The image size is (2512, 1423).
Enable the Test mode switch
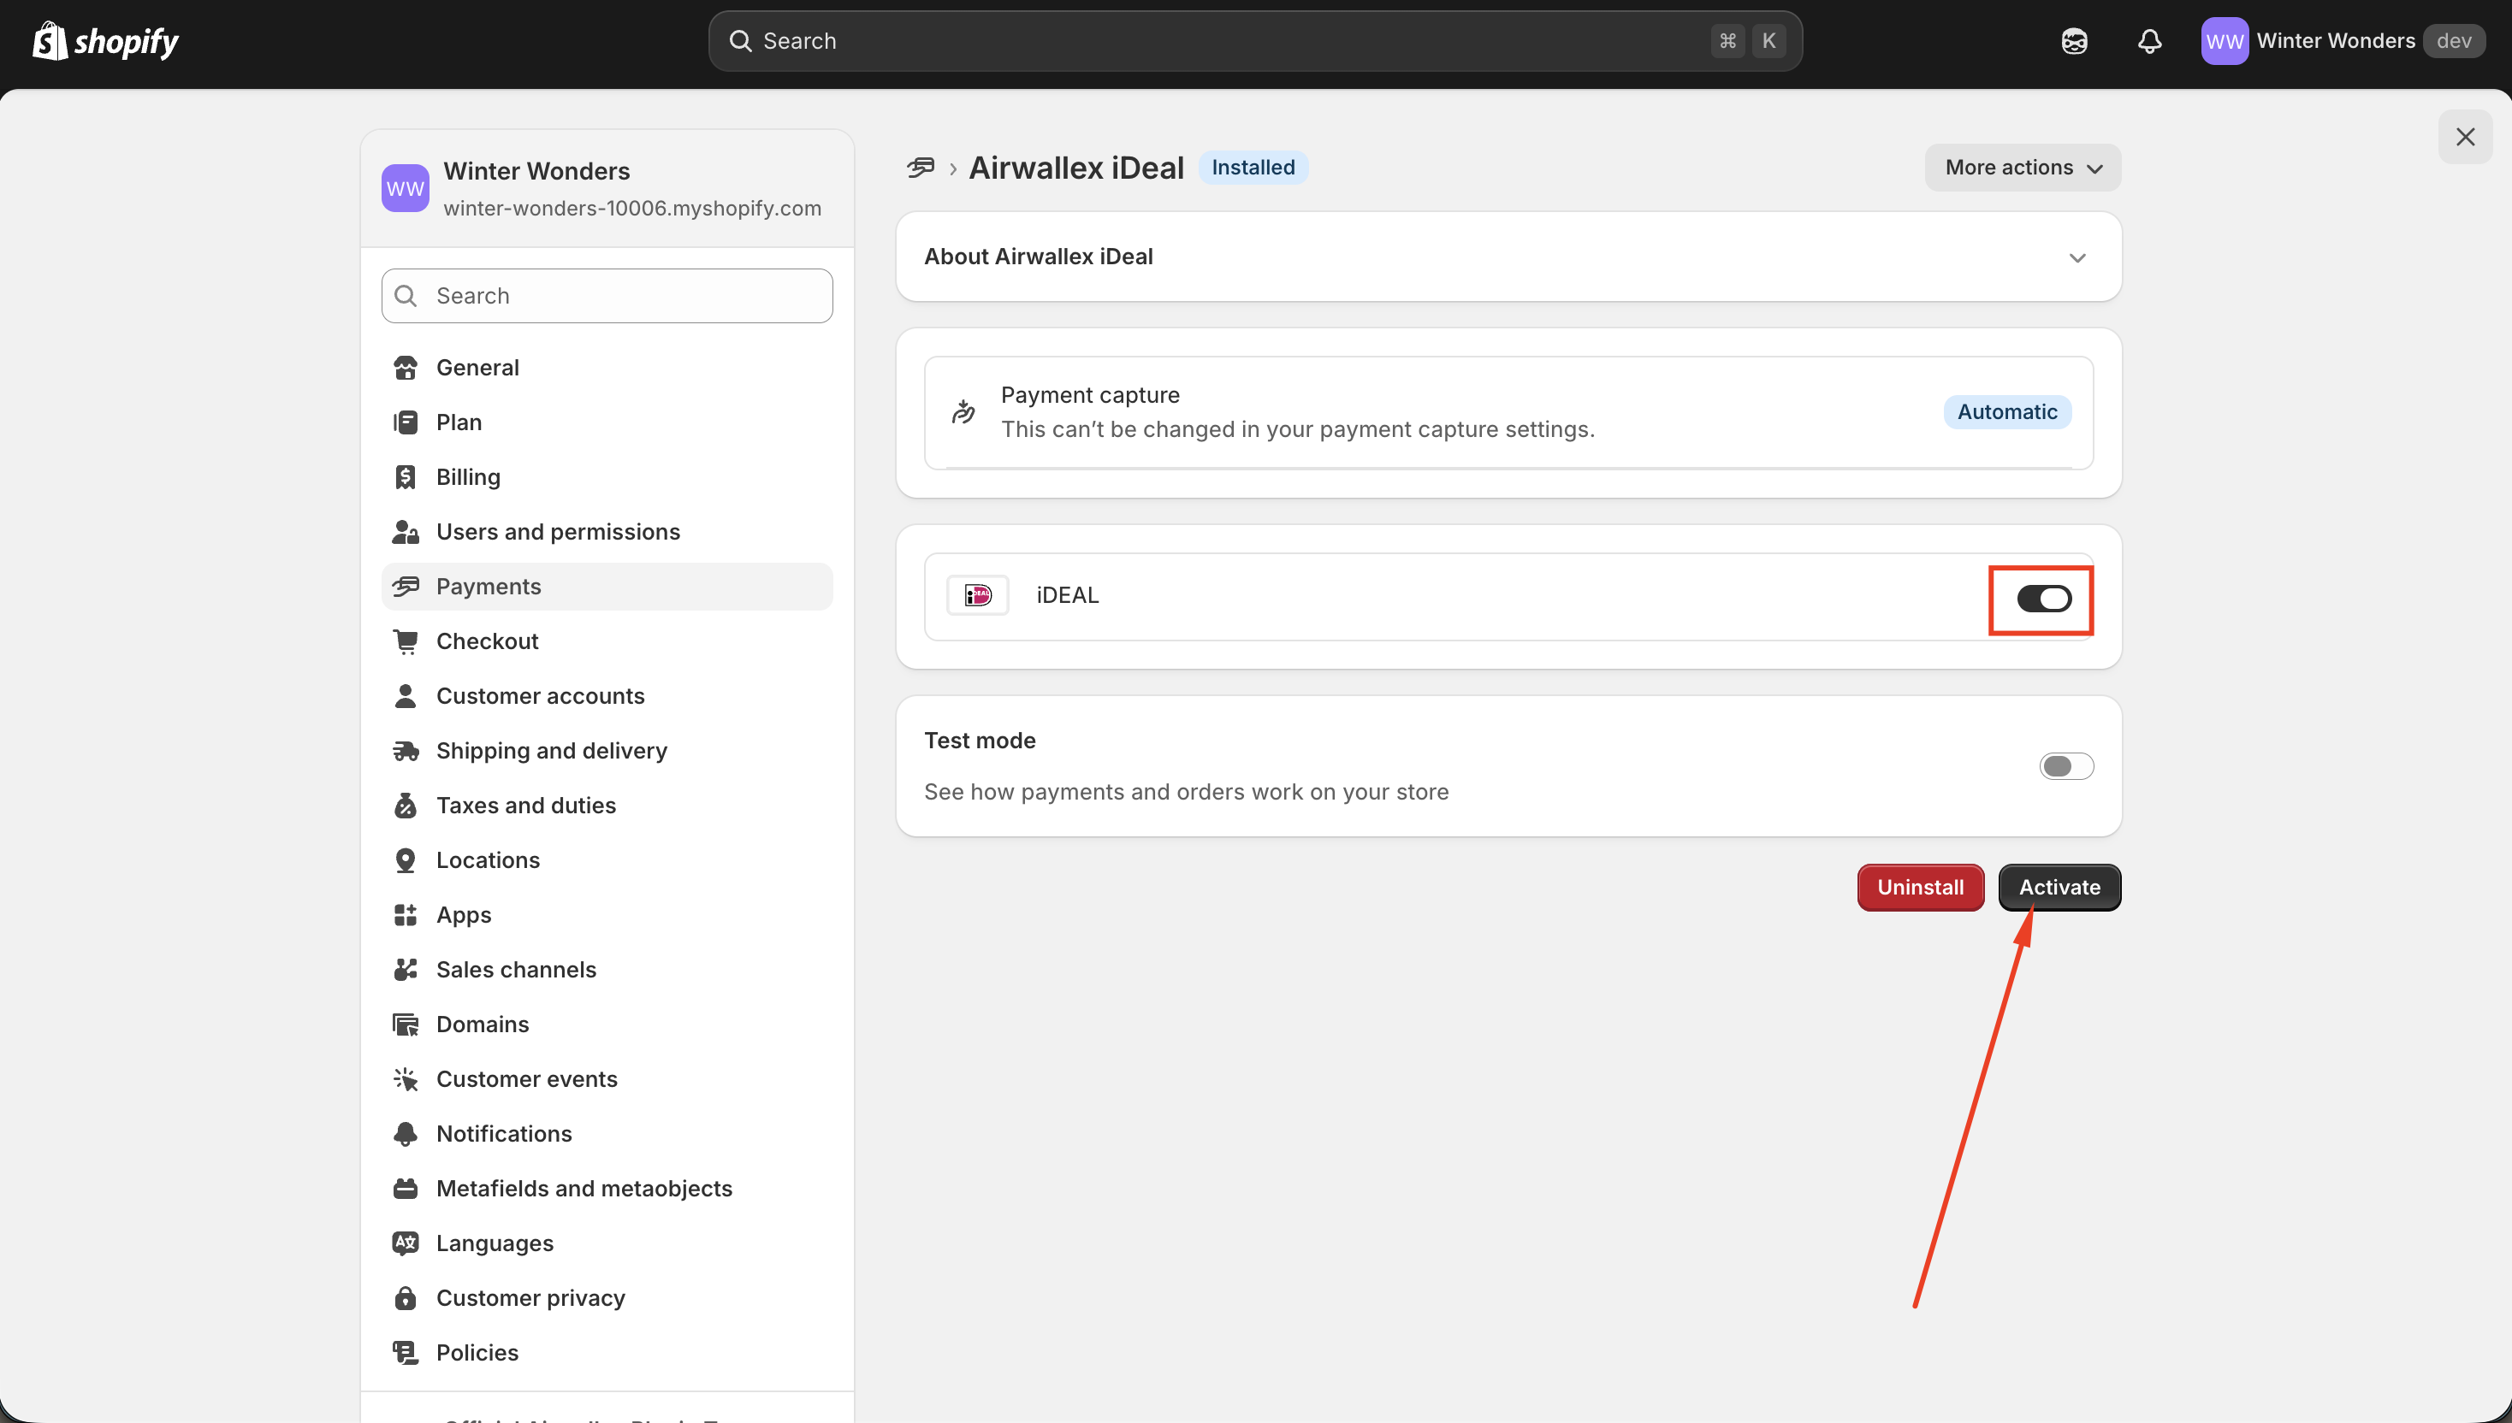pos(2065,766)
